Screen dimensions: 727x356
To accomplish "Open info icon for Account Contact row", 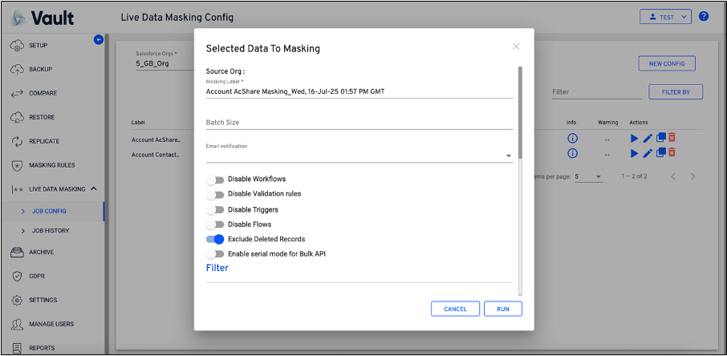I will click(x=572, y=152).
